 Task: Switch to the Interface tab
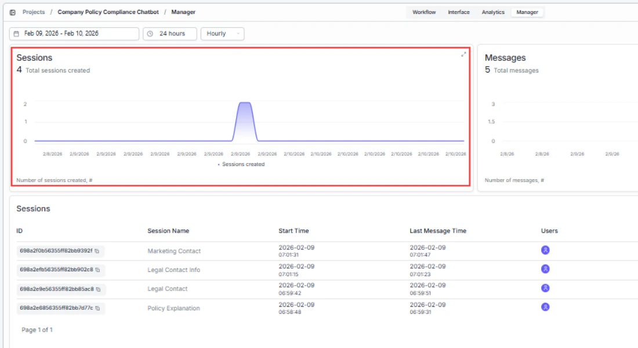click(459, 12)
